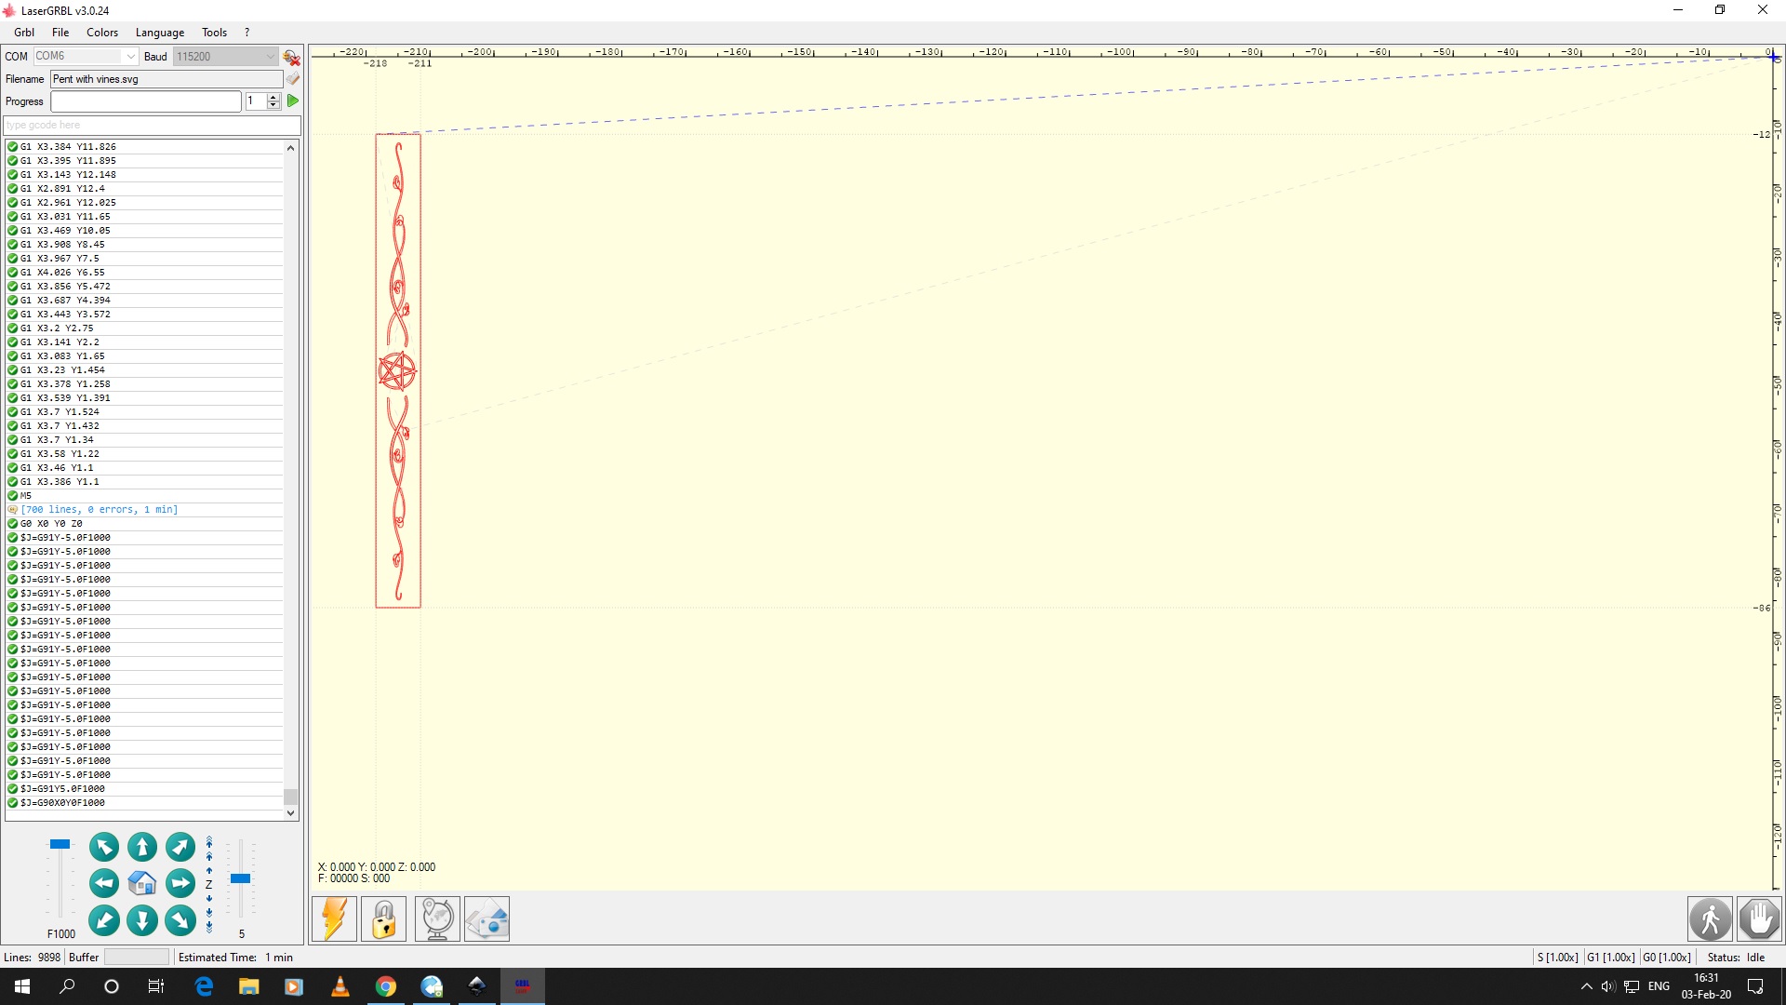Move laser to home with the house jog icon
Image resolution: width=1786 pixels, height=1005 pixels.
[x=141, y=883]
